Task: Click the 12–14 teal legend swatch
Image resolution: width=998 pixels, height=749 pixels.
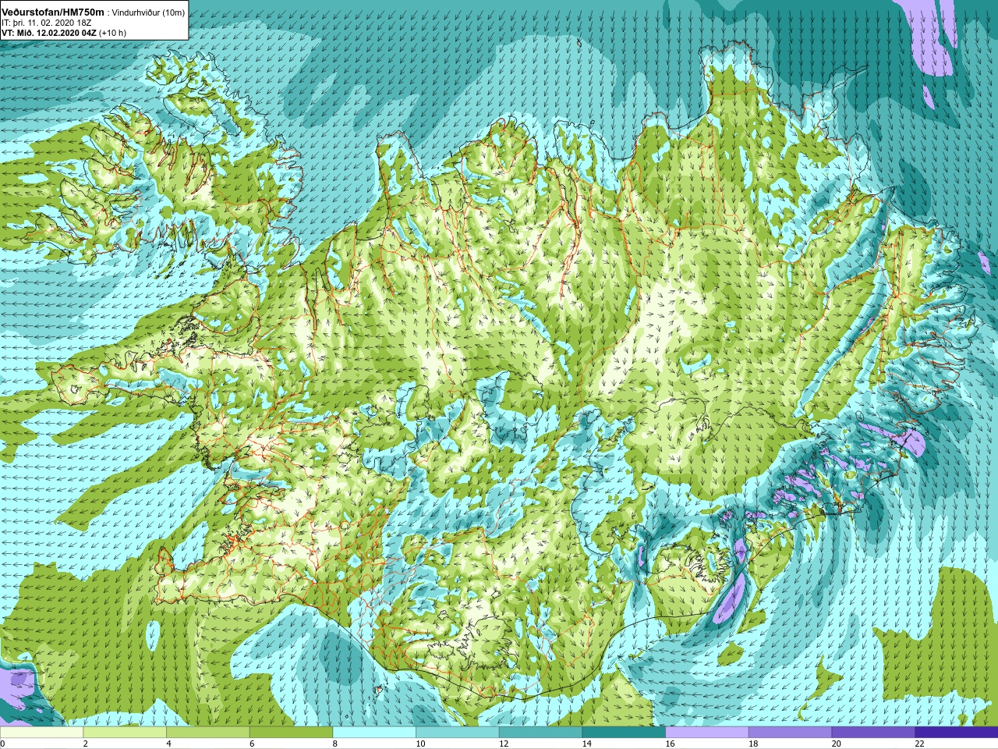Action: [x=540, y=733]
